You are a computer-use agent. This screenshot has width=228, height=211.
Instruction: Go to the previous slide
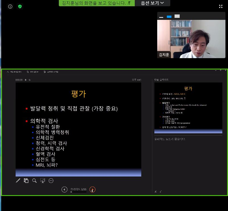click(x=65, y=189)
